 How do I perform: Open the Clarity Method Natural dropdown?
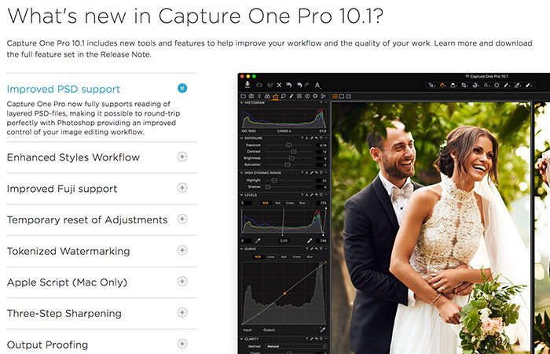[x=295, y=346]
